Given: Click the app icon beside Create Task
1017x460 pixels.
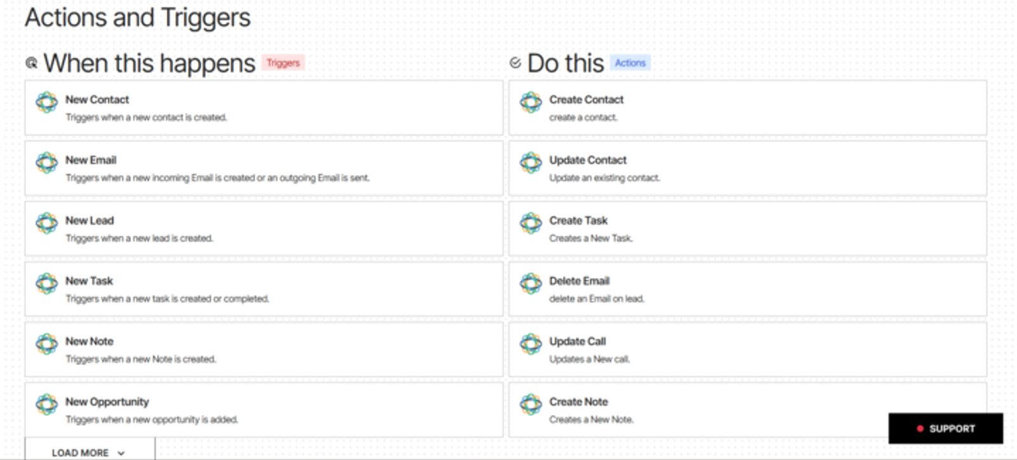Looking at the screenshot, I should 531,223.
